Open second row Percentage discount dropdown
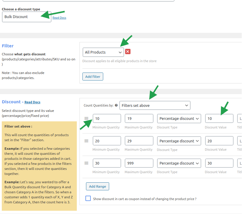Screen dimensions: 242x214 click(x=179, y=141)
